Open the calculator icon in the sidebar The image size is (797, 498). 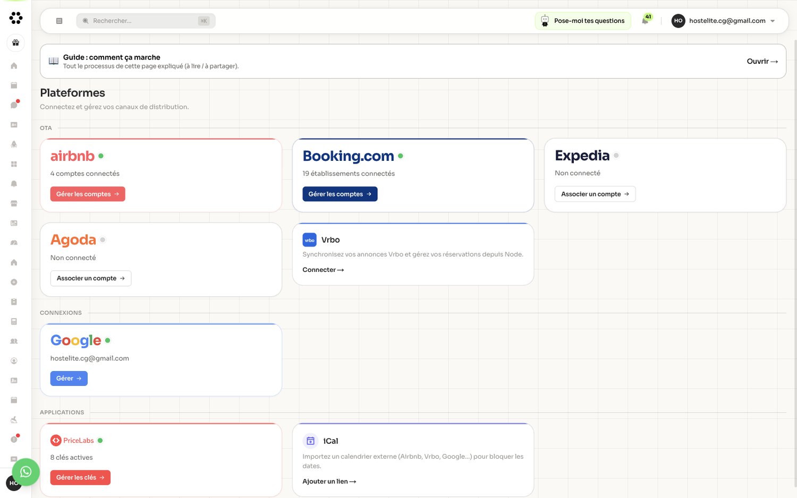coord(14,321)
